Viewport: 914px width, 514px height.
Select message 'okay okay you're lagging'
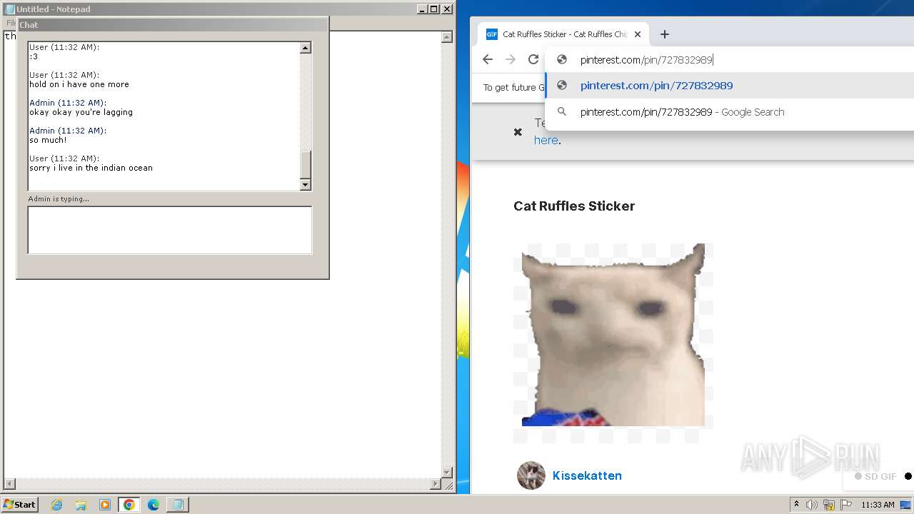(81, 112)
